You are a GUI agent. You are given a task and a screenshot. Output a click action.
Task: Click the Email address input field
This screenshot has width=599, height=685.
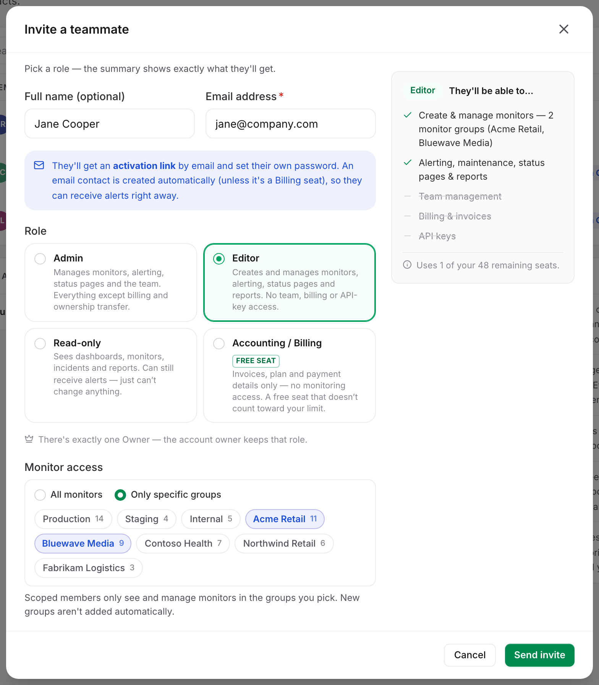click(x=291, y=123)
